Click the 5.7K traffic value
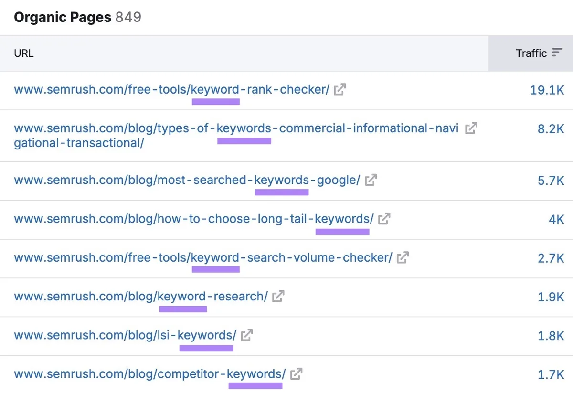Screen dimensions: 573x394 551,181
